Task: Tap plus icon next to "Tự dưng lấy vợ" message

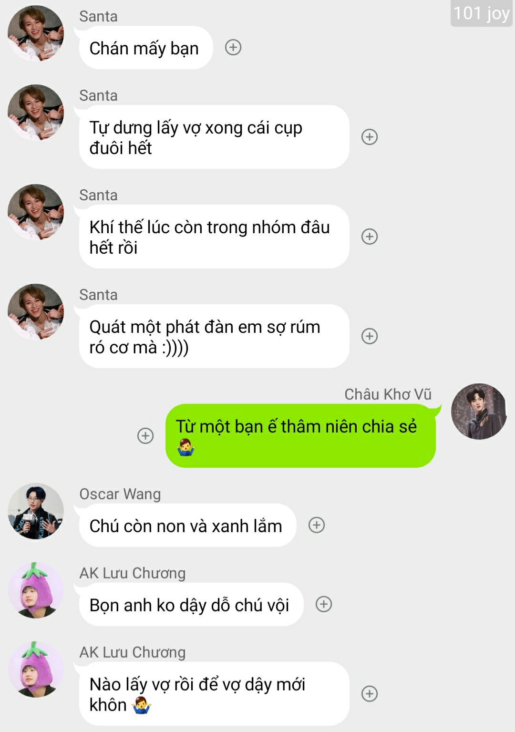Action: (370, 137)
